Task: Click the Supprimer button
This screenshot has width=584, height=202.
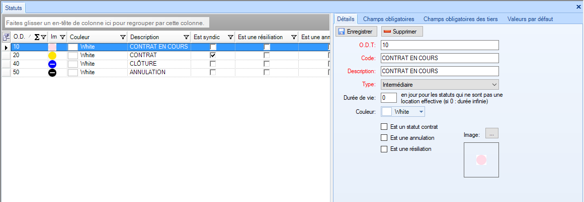Action: click(x=402, y=32)
